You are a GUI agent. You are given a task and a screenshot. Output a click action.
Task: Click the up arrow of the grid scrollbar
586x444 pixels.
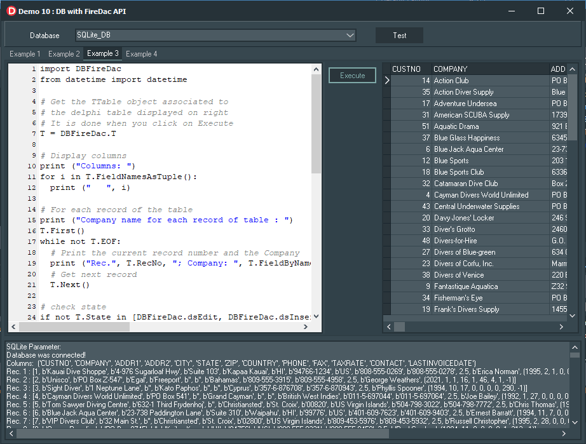pos(573,69)
